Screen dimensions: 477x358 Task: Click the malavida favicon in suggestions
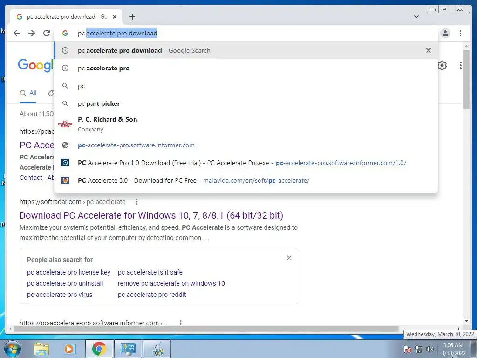point(65,180)
